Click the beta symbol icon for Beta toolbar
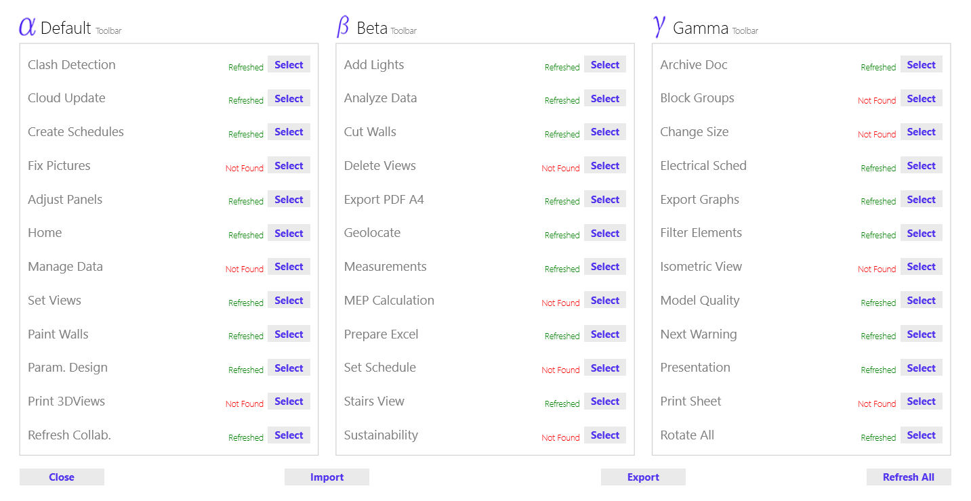 (x=344, y=26)
